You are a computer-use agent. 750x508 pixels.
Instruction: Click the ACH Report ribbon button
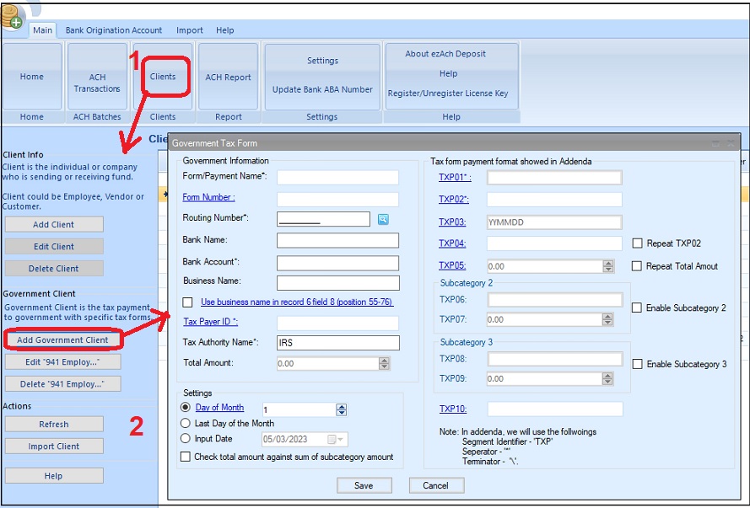tap(228, 78)
